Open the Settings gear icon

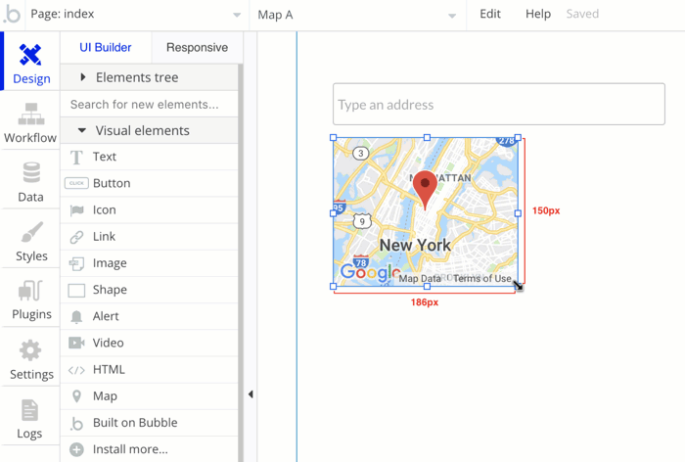(30, 350)
